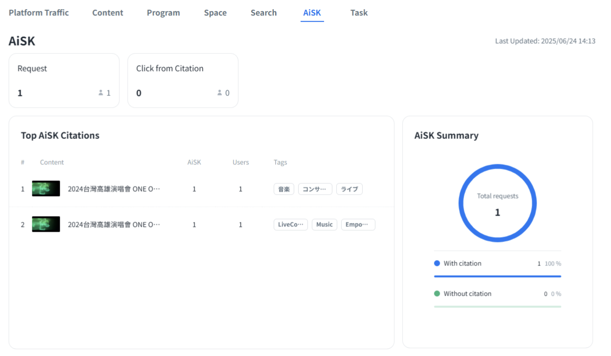Select the Space tab
This screenshot has height=356, width=611.
(215, 13)
